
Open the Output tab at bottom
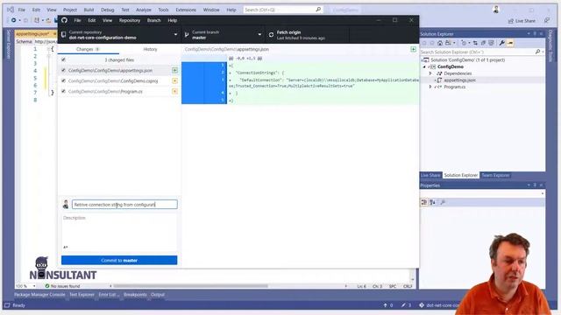(158, 295)
